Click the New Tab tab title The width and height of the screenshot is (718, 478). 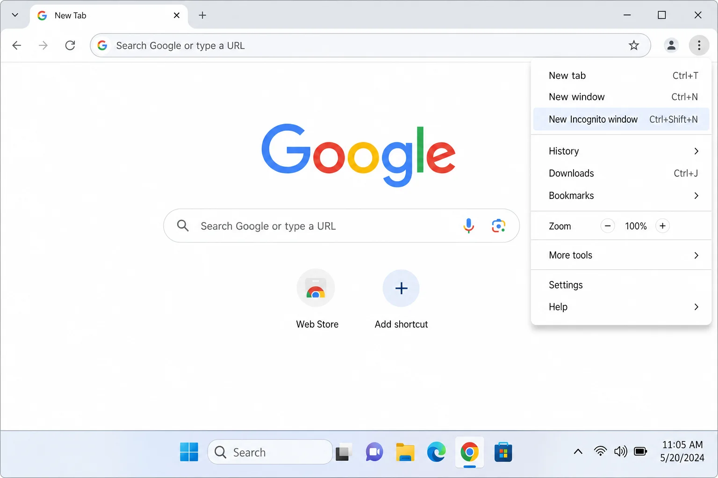pyautogui.click(x=70, y=15)
